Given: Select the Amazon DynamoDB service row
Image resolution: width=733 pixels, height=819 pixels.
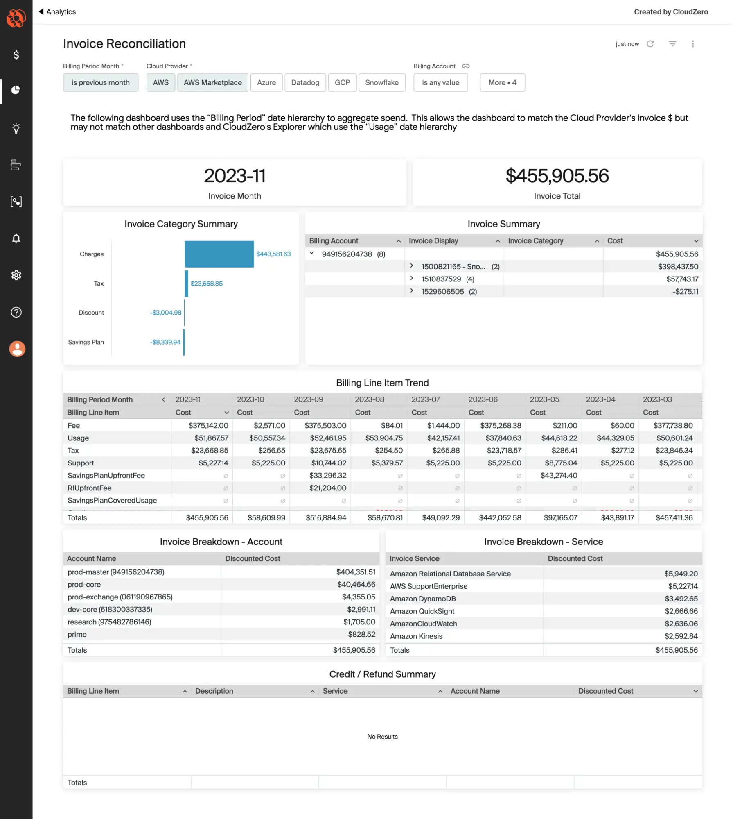Looking at the screenshot, I should click(544, 599).
